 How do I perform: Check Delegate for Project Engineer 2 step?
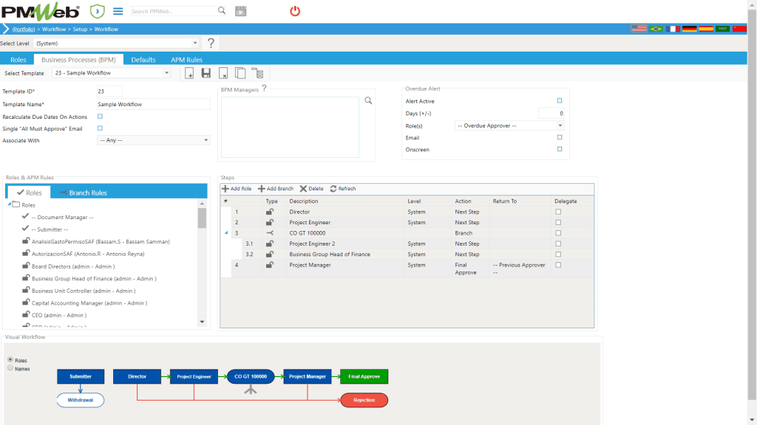click(558, 243)
